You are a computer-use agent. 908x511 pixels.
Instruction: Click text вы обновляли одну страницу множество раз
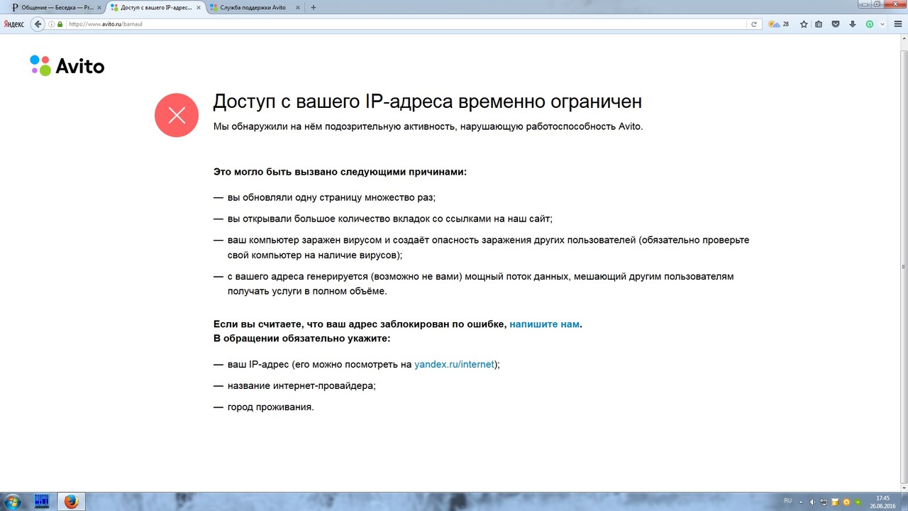pos(331,197)
